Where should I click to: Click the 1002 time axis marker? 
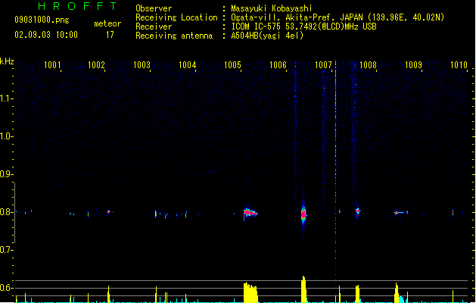96,65
